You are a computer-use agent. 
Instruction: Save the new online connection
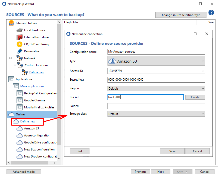point(172,151)
